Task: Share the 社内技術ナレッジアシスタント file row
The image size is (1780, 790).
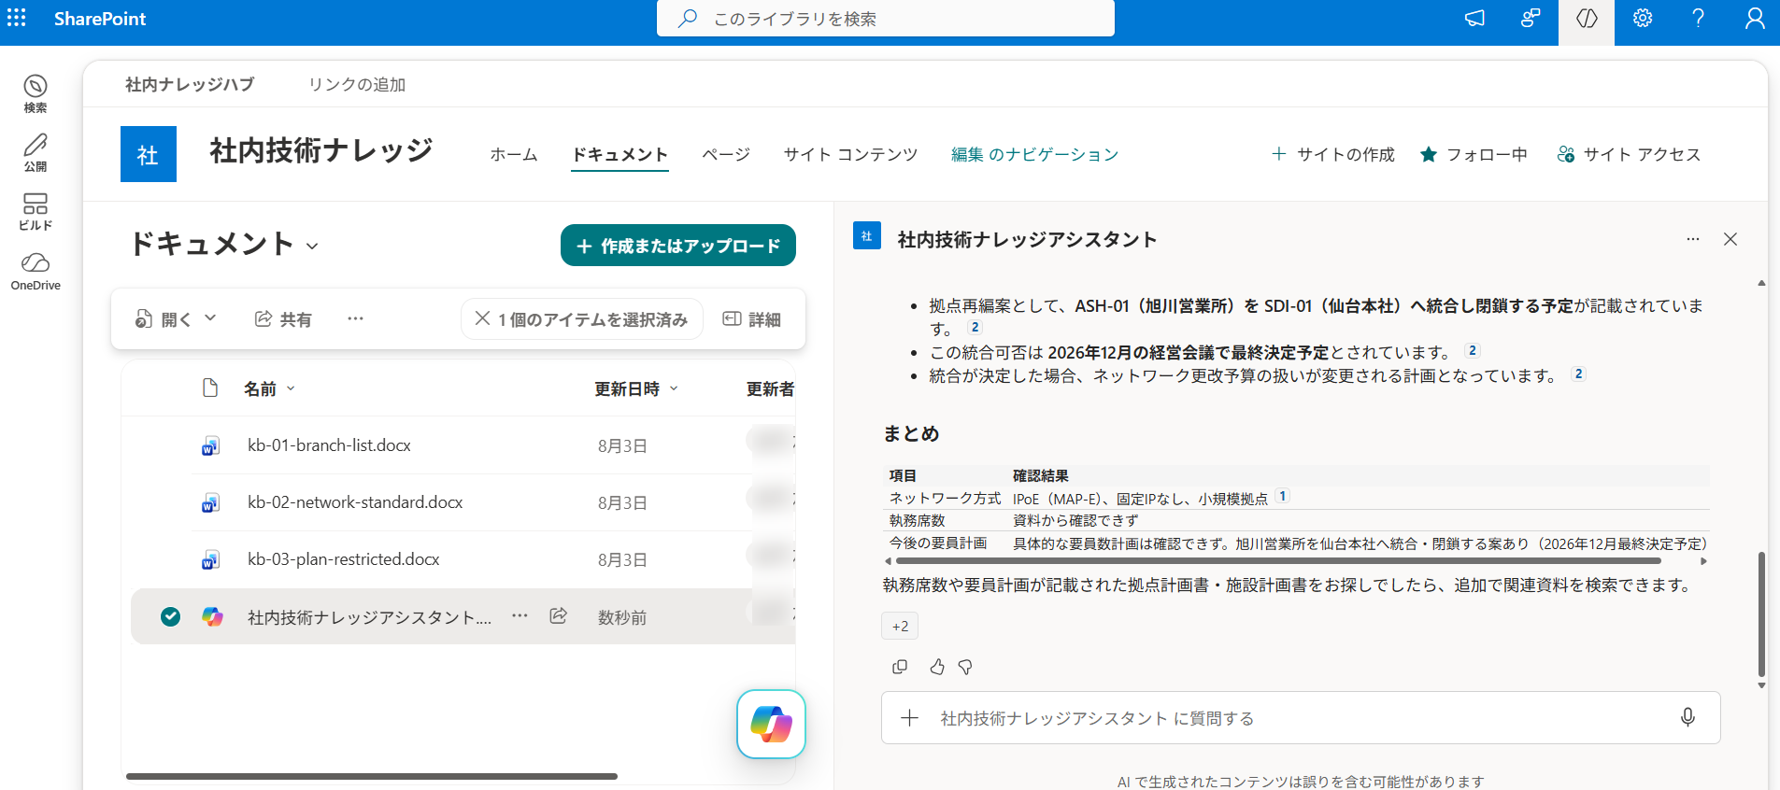Action: click(559, 615)
